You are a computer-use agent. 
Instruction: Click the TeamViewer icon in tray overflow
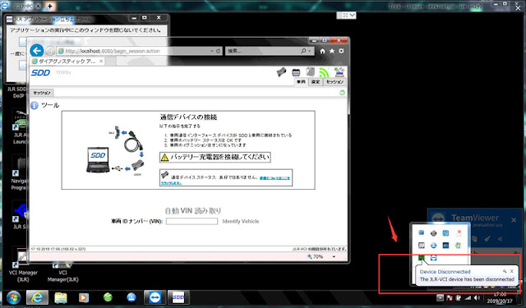tap(434, 258)
